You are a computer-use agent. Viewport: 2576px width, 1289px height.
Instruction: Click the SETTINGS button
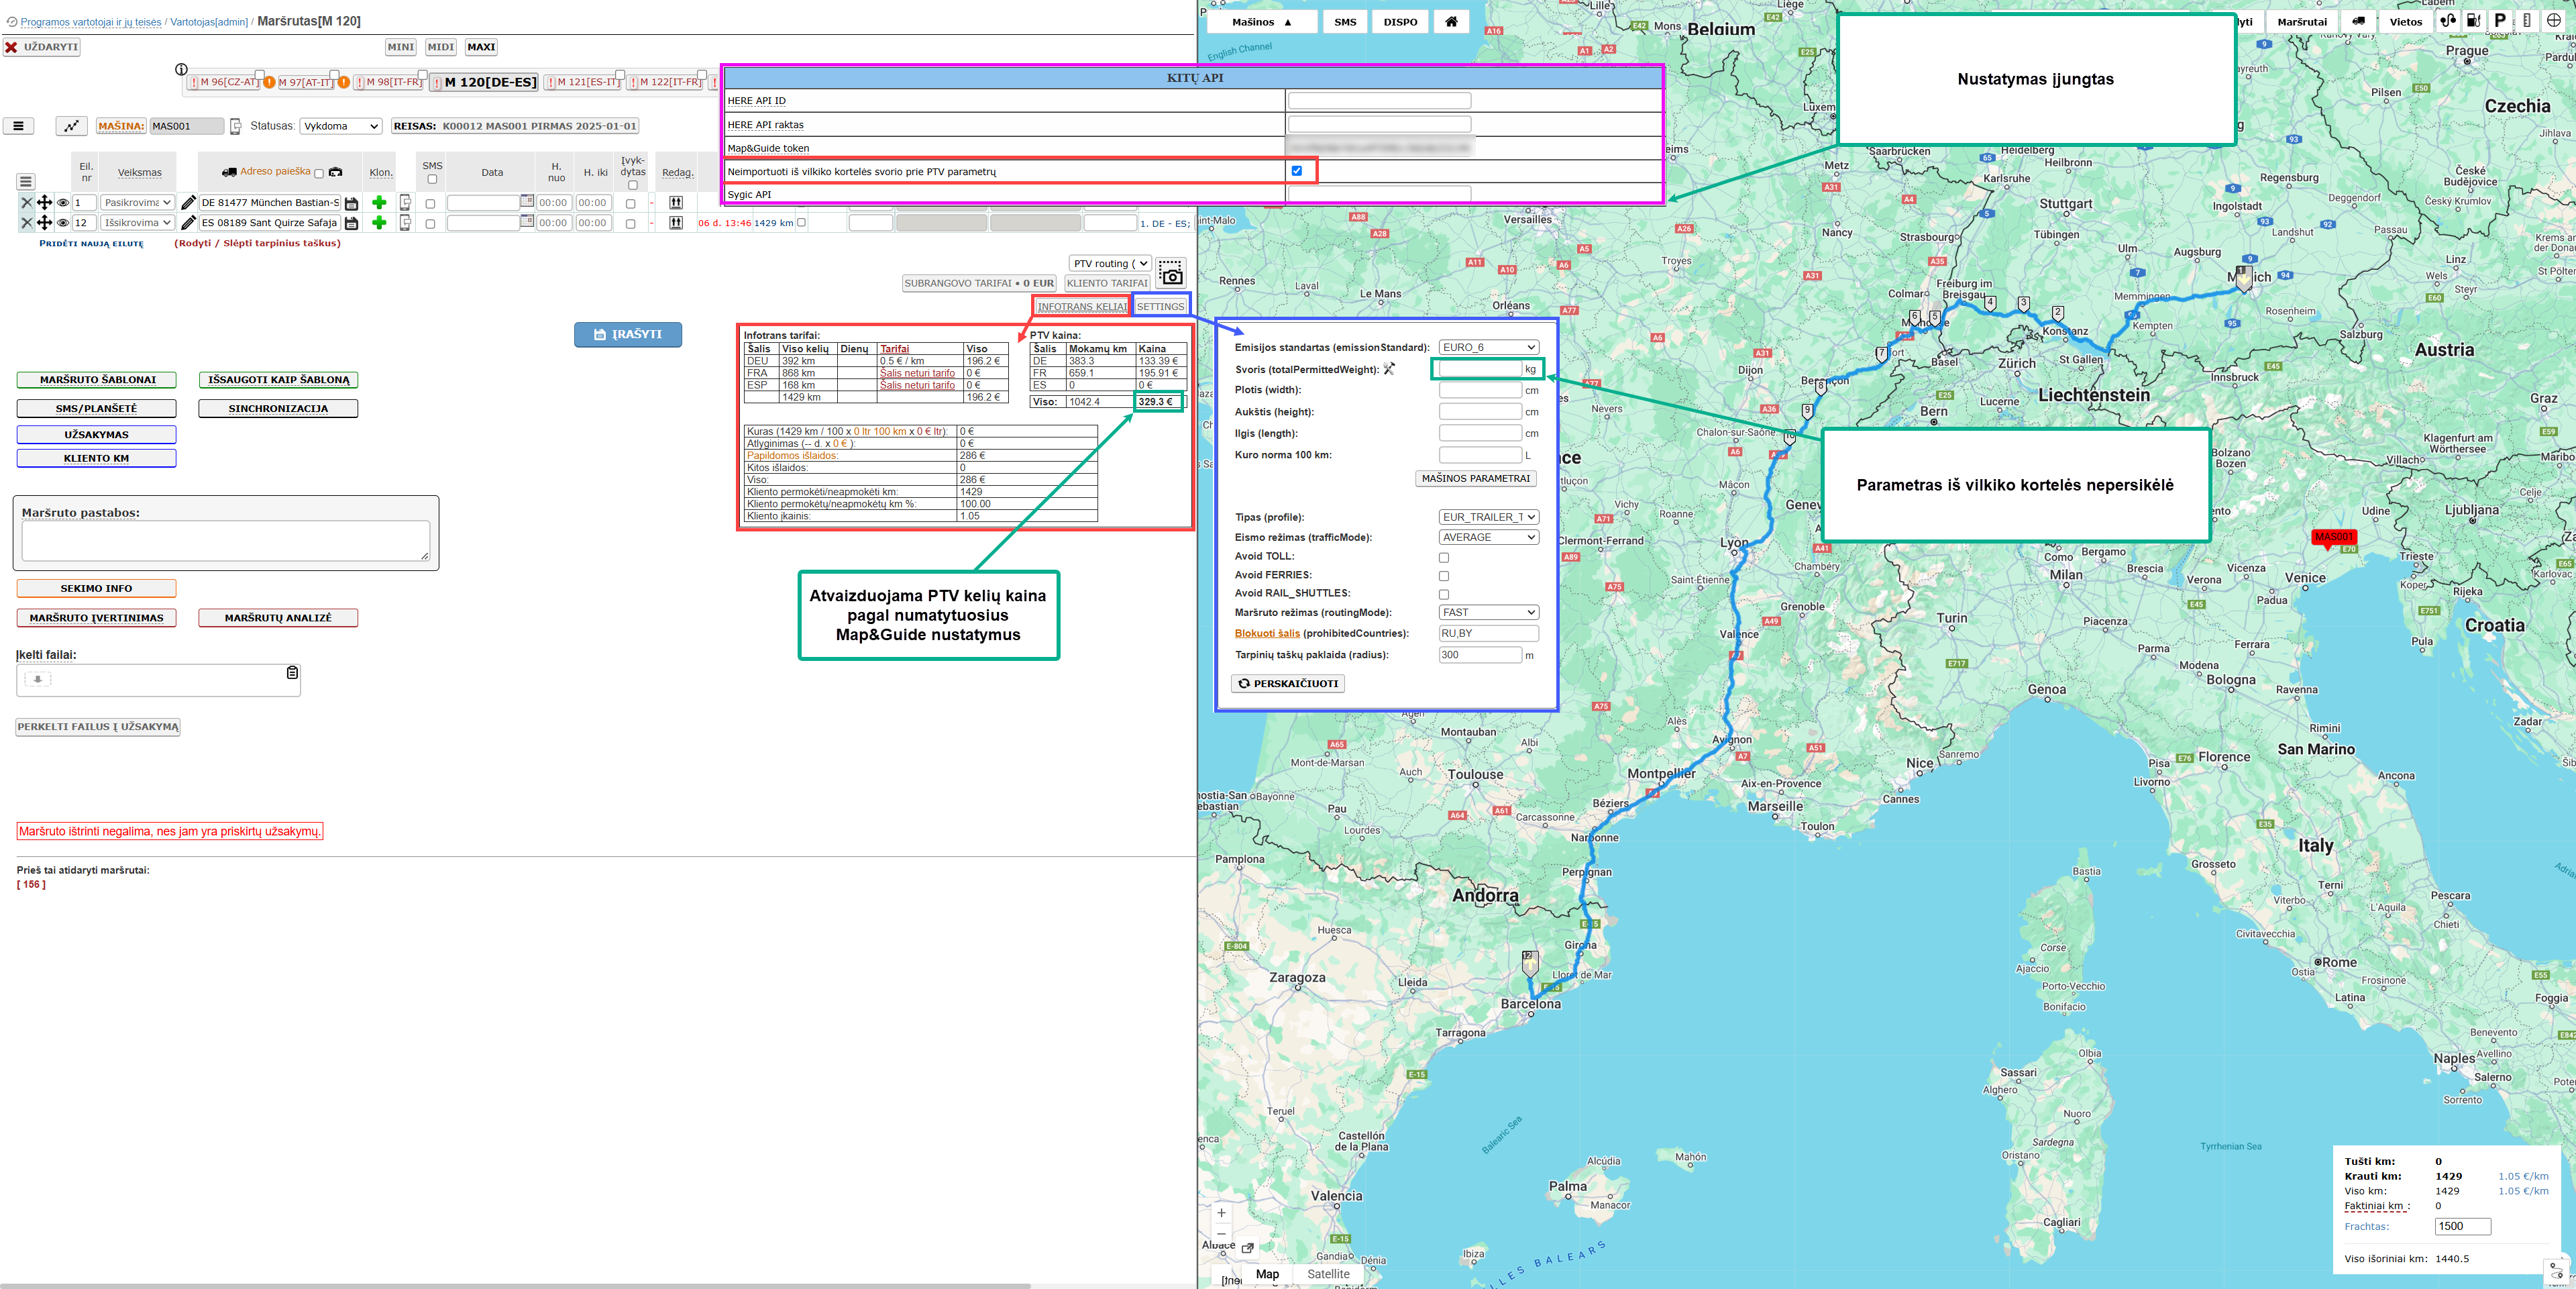(1160, 306)
